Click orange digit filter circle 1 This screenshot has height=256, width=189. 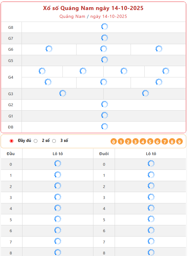[x=121, y=142]
